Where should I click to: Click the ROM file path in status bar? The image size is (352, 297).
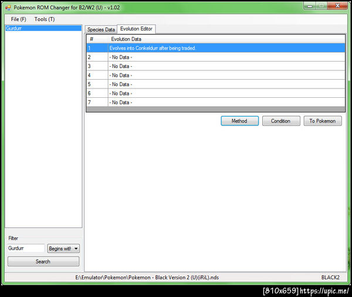147,278
